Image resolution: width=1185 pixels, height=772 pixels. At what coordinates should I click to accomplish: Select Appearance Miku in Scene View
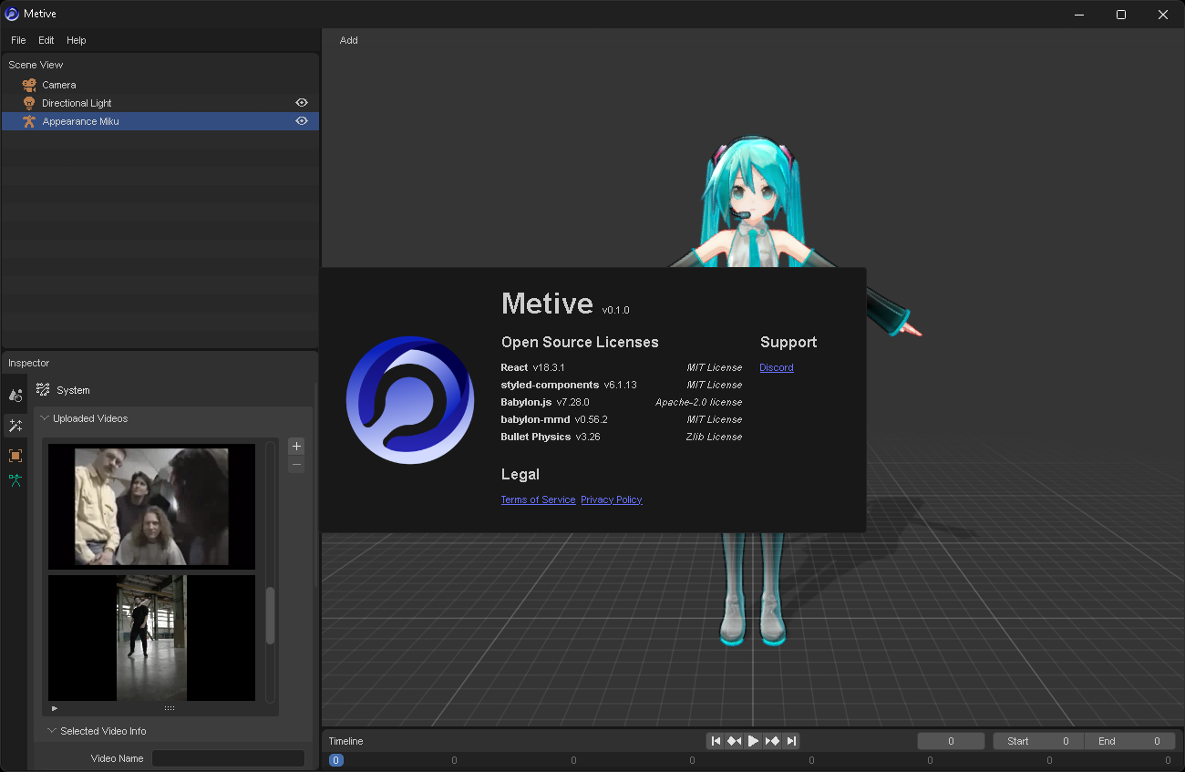click(x=160, y=121)
